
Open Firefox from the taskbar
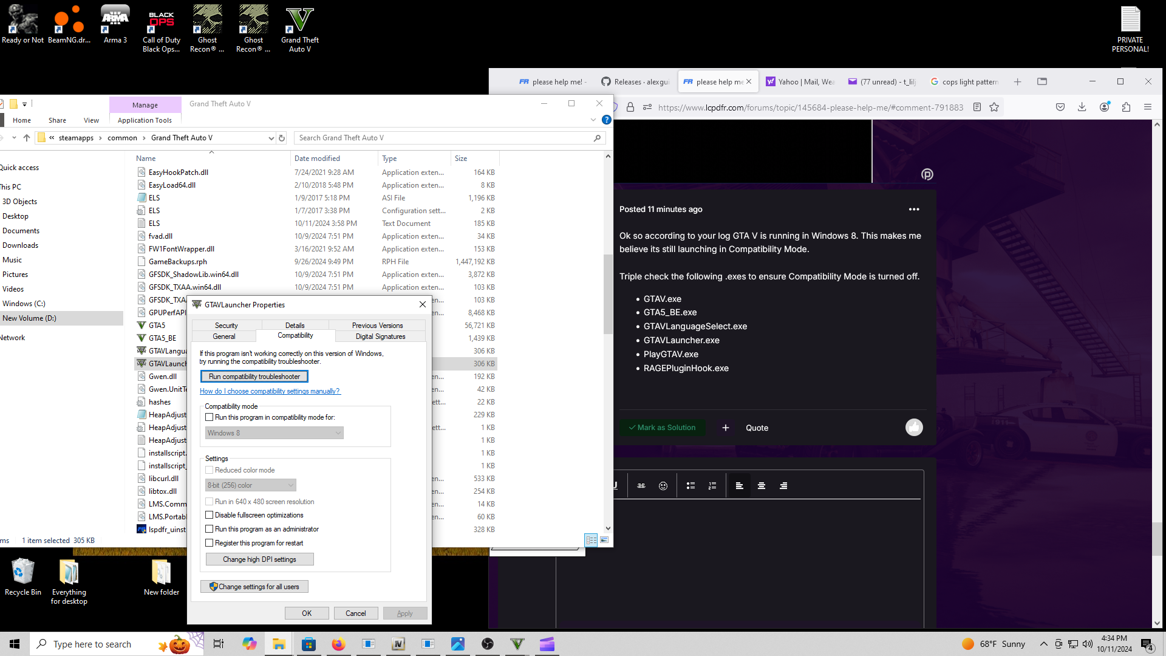[338, 644]
